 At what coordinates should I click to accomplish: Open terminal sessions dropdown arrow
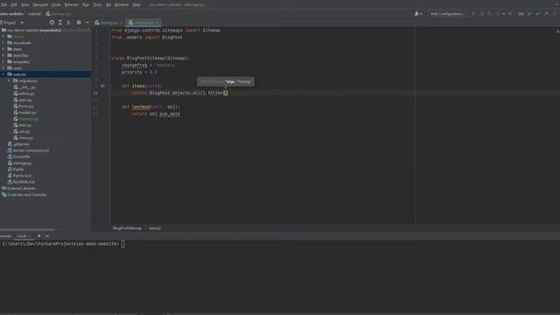[x=47, y=236]
